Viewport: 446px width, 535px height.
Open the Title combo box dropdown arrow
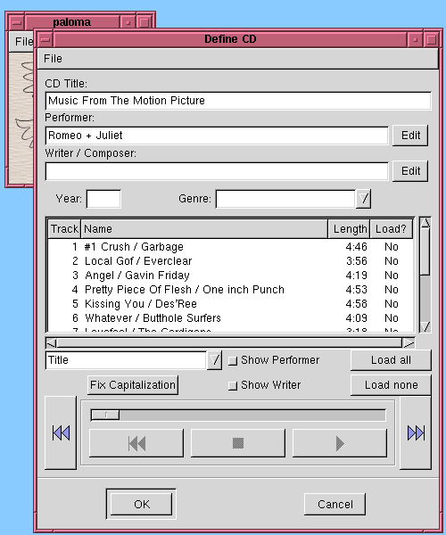214,360
